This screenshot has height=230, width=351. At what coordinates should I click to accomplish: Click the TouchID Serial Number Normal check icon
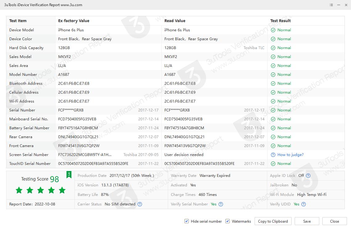(273, 164)
